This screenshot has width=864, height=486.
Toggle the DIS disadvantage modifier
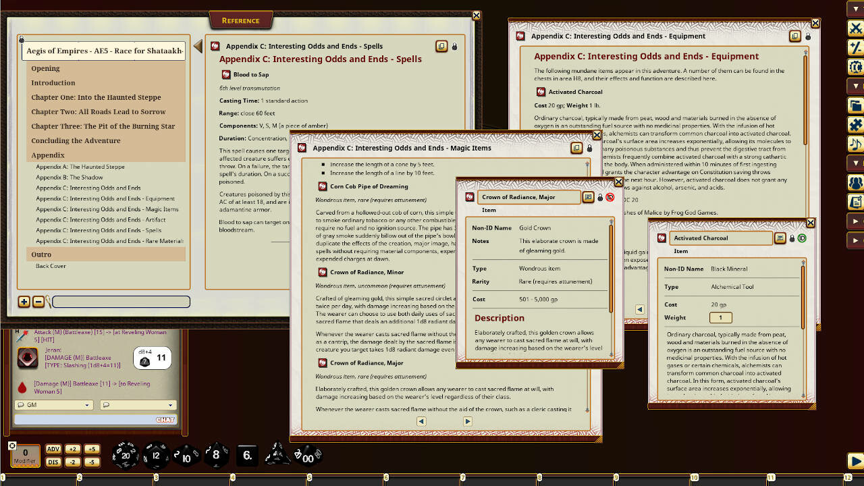click(x=53, y=462)
